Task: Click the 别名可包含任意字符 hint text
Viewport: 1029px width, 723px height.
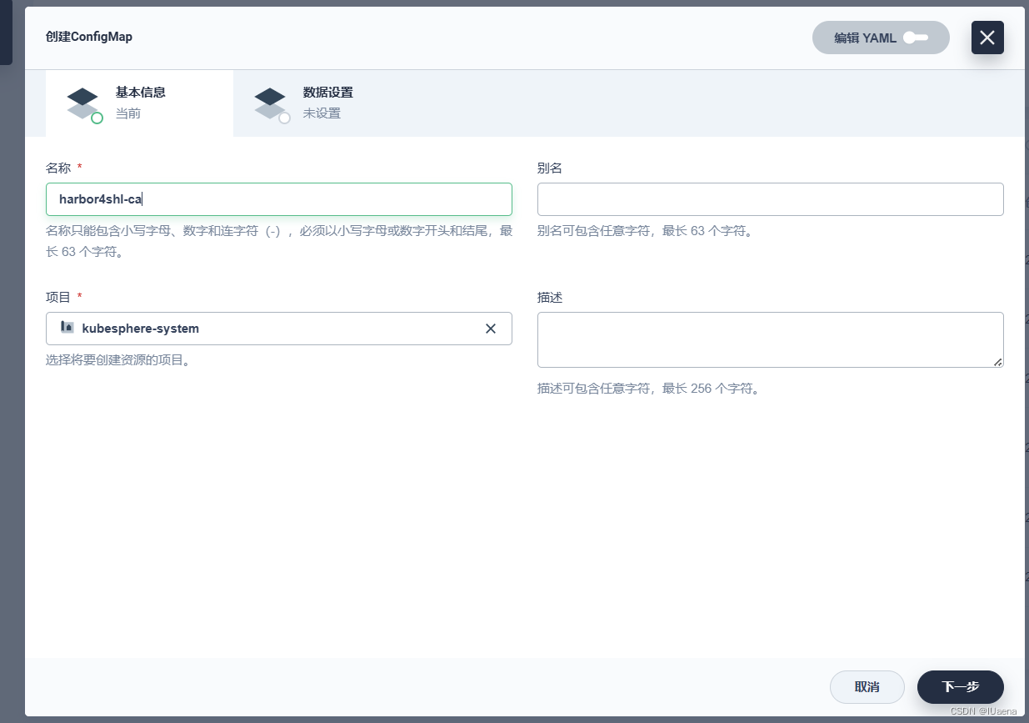Action: tap(647, 231)
